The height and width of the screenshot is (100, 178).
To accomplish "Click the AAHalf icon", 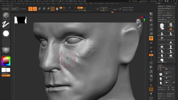I will coord(151,34).
